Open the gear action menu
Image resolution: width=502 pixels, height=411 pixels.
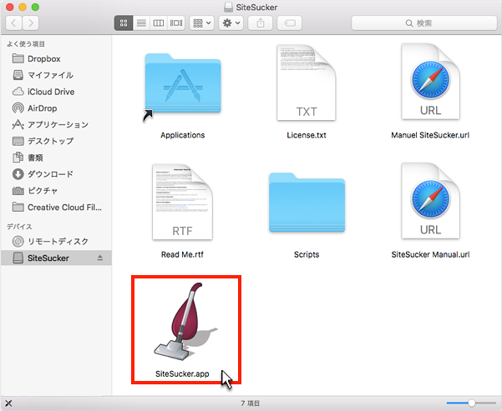pyautogui.click(x=231, y=23)
